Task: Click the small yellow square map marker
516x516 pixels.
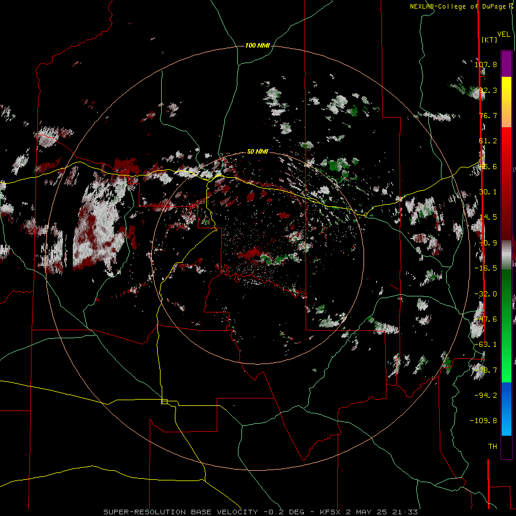Action: pos(164,401)
